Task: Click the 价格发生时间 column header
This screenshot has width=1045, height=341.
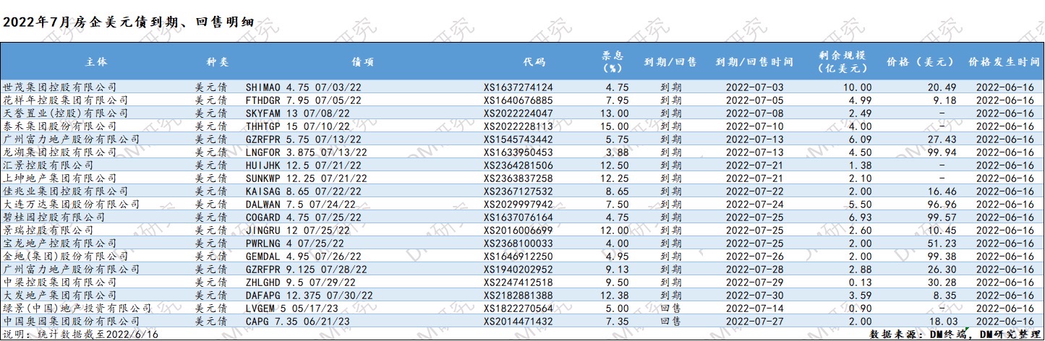Action: [x=1005, y=62]
